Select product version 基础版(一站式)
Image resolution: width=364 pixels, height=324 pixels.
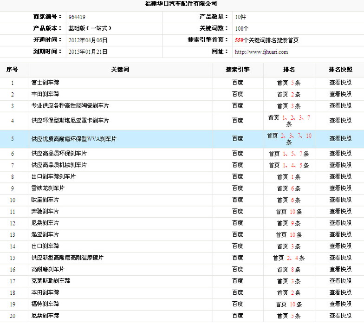90,28
